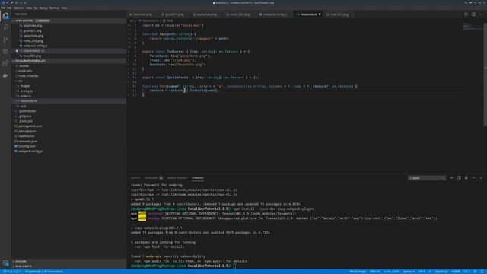Open the Edit menu
Screen dimensions: 487x274
click(9, 8)
